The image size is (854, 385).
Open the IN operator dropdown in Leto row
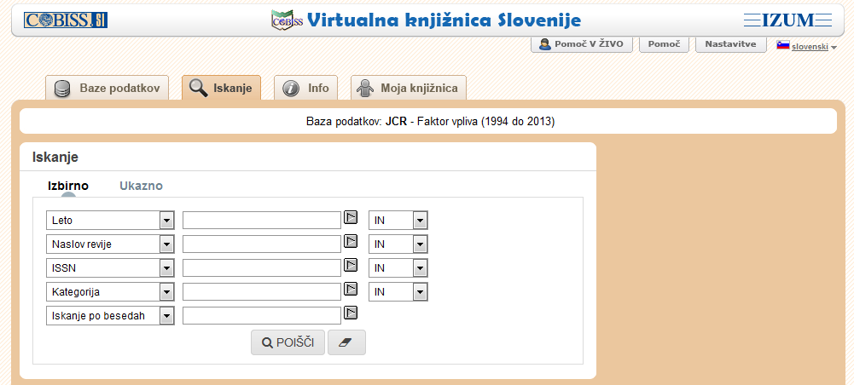click(x=419, y=221)
